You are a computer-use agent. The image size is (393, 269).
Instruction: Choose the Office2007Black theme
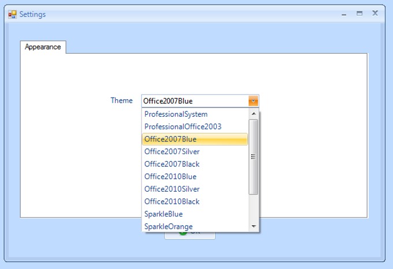pos(195,164)
